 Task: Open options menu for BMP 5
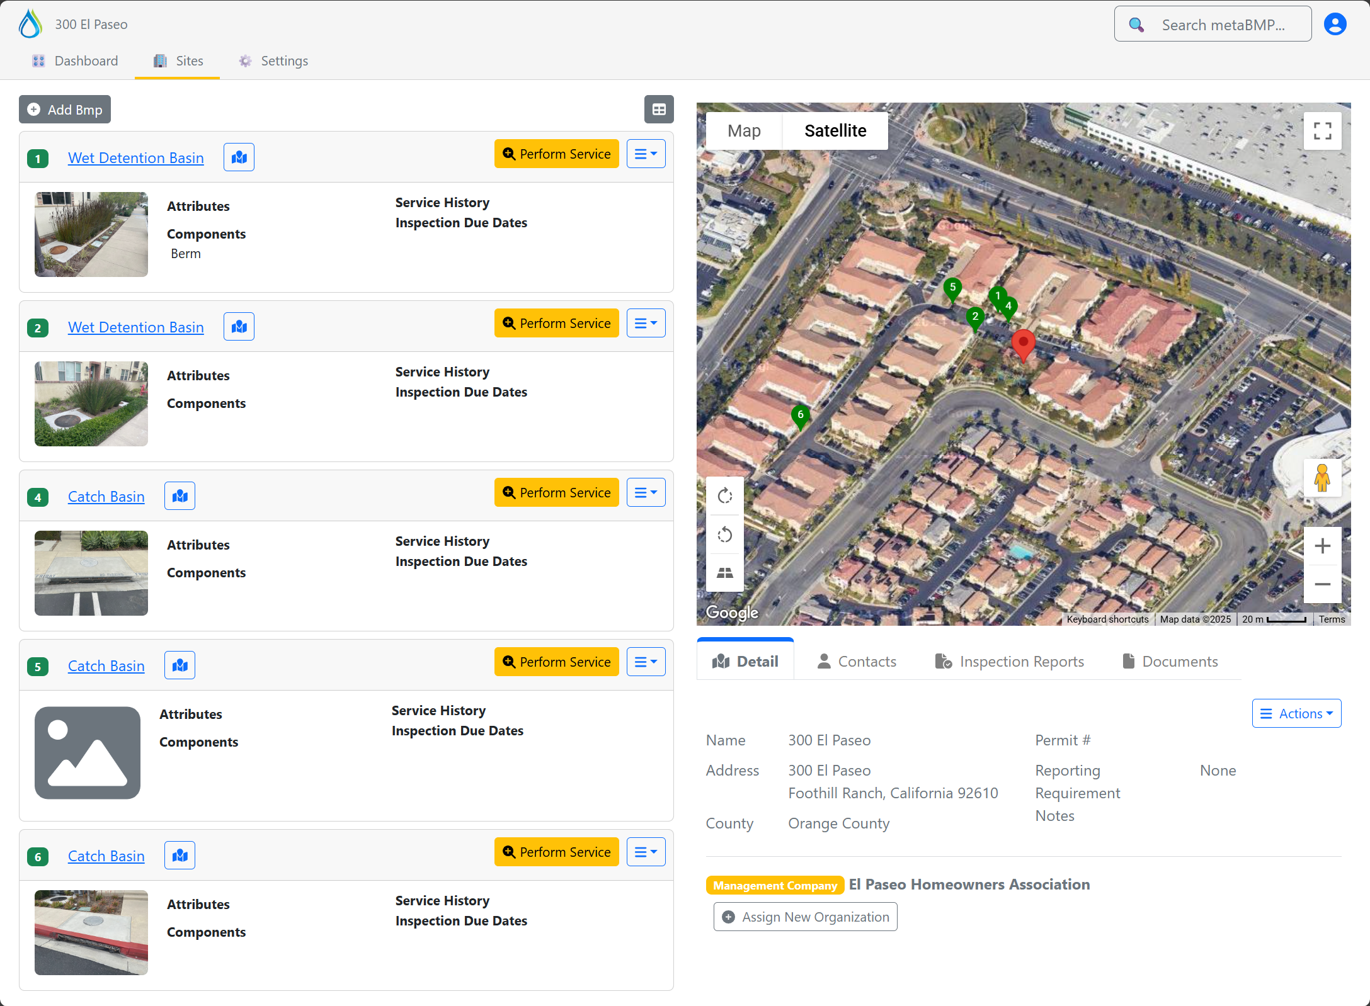[646, 662]
